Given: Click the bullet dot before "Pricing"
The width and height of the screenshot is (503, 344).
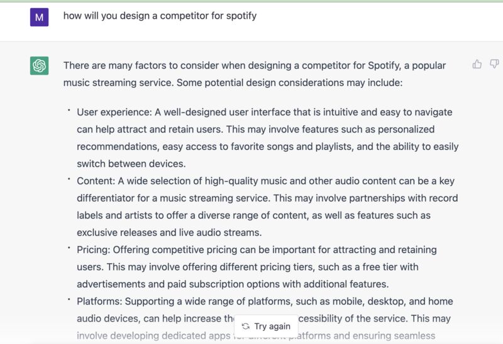Looking at the screenshot, I should [69, 247].
